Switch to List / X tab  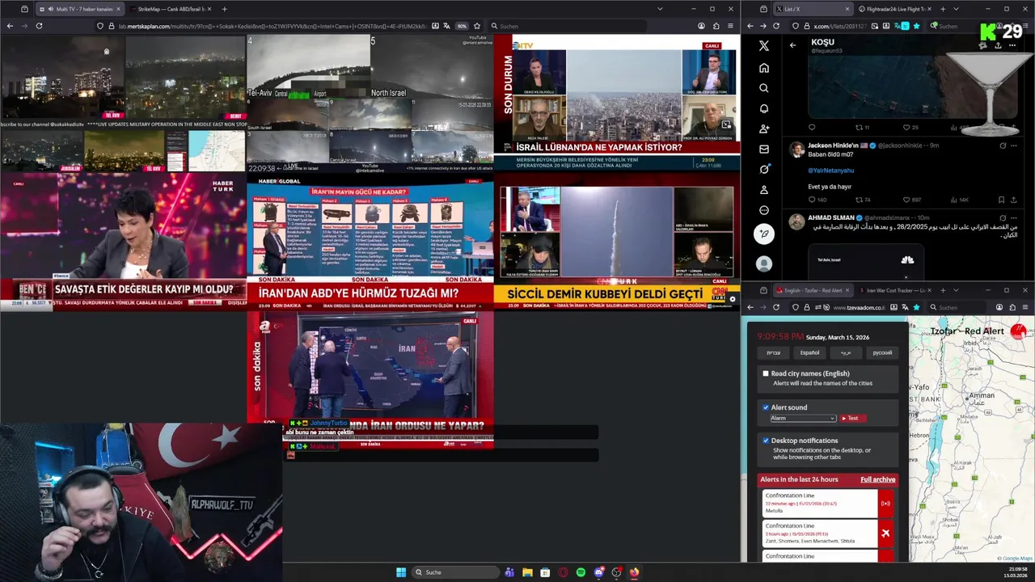812,9
